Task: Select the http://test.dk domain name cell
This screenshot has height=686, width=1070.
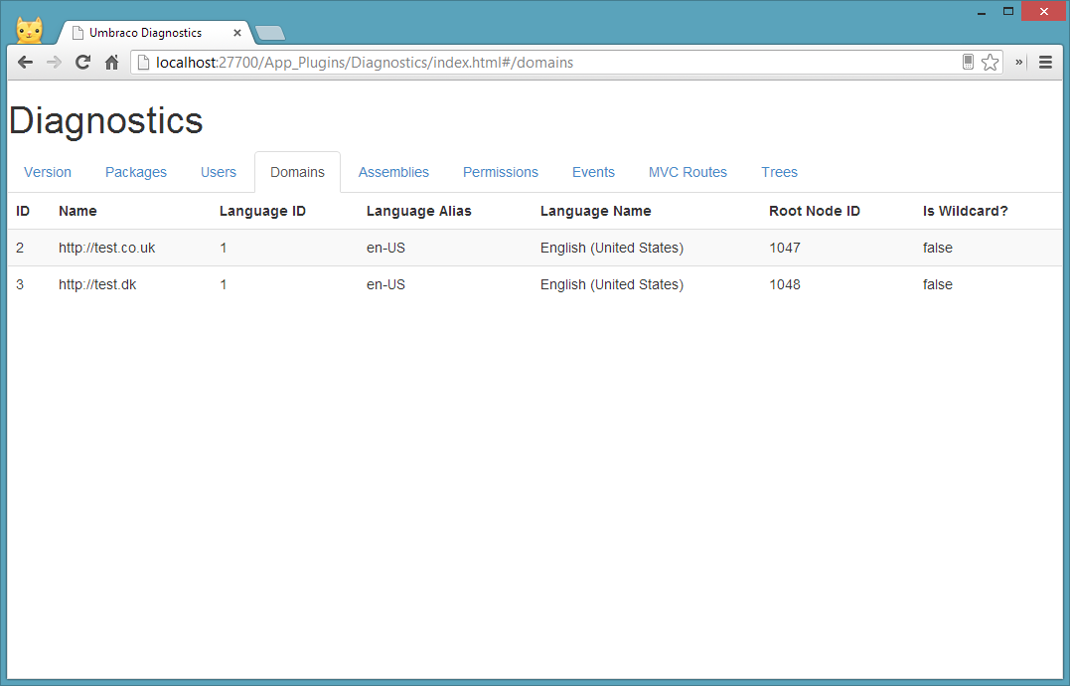Action: tap(97, 284)
